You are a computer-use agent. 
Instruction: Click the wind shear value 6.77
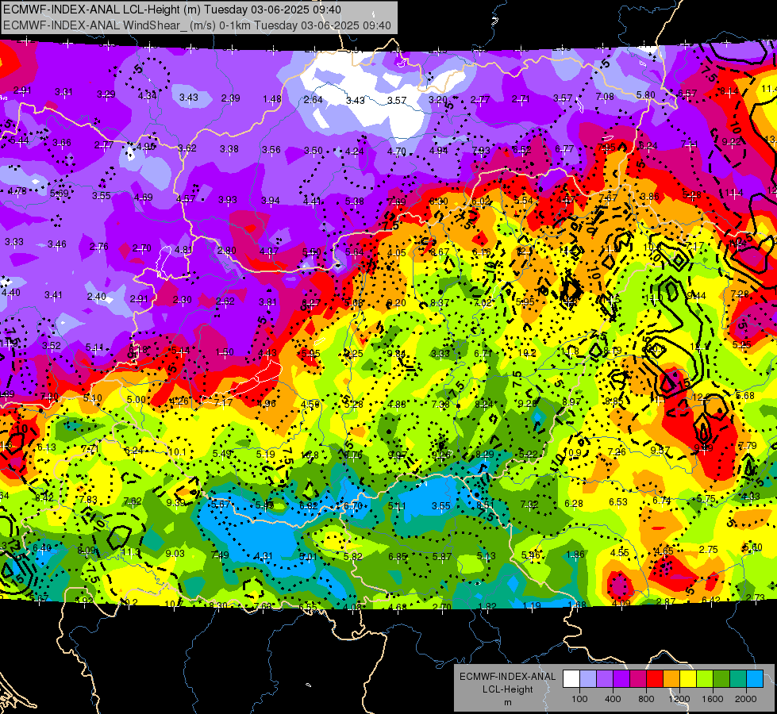pos(564,148)
